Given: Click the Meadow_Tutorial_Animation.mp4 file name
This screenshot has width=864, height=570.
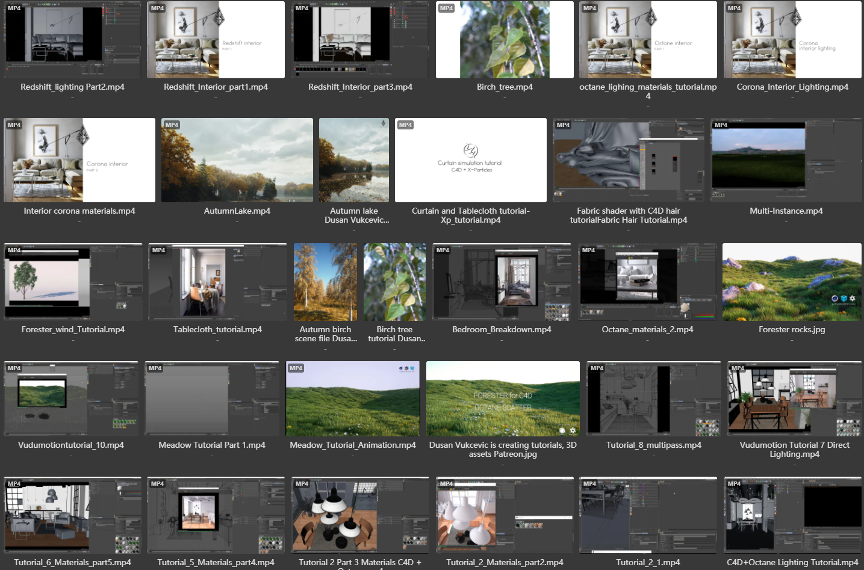Looking at the screenshot, I should [353, 445].
